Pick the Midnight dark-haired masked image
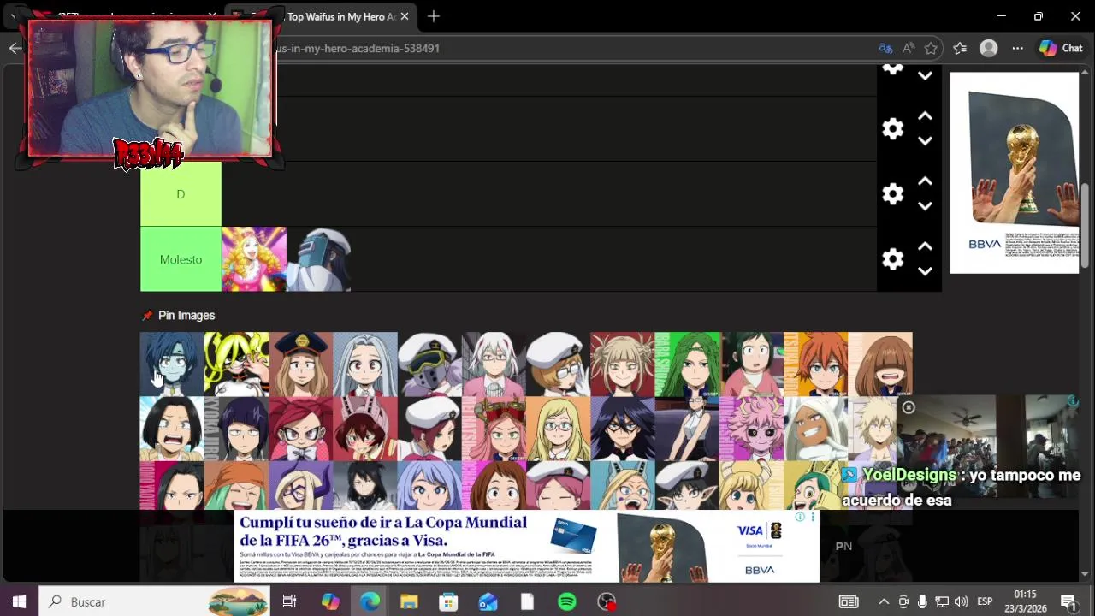 tap(623, 429)
